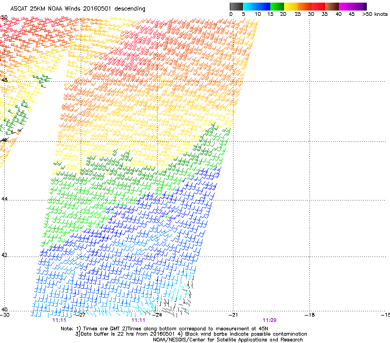Screen dimensions: 390x343
Task: Click the purple '11:11' time under longitude -24
Action: [x=138, y=320]
